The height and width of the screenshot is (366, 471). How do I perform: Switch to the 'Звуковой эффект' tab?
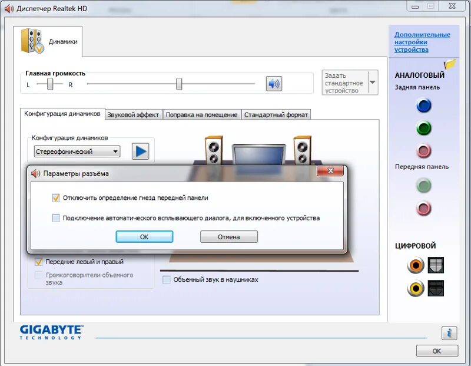tap(134, 114)
